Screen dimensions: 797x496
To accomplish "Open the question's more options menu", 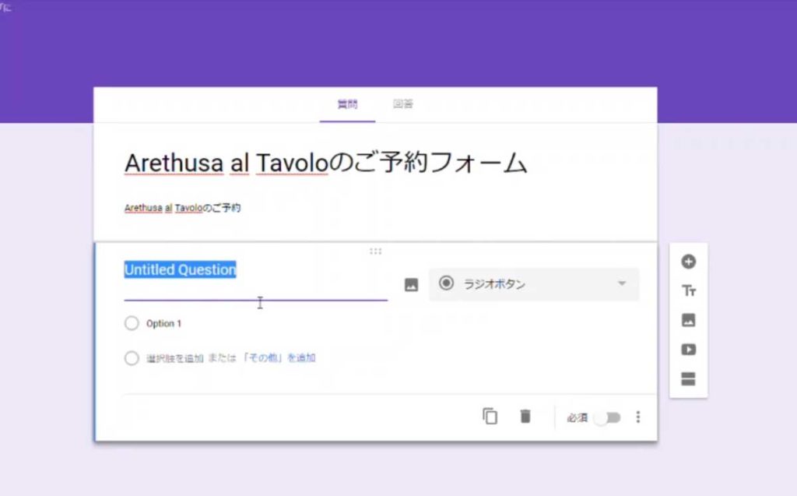I will 638,417.
